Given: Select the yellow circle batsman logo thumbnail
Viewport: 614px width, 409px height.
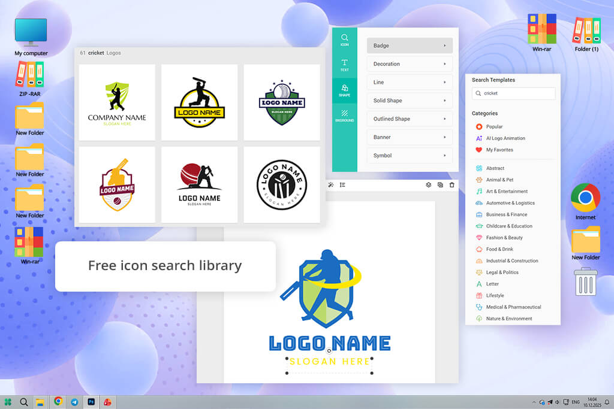Looking at the screenshot, I should tap(199, 102).
